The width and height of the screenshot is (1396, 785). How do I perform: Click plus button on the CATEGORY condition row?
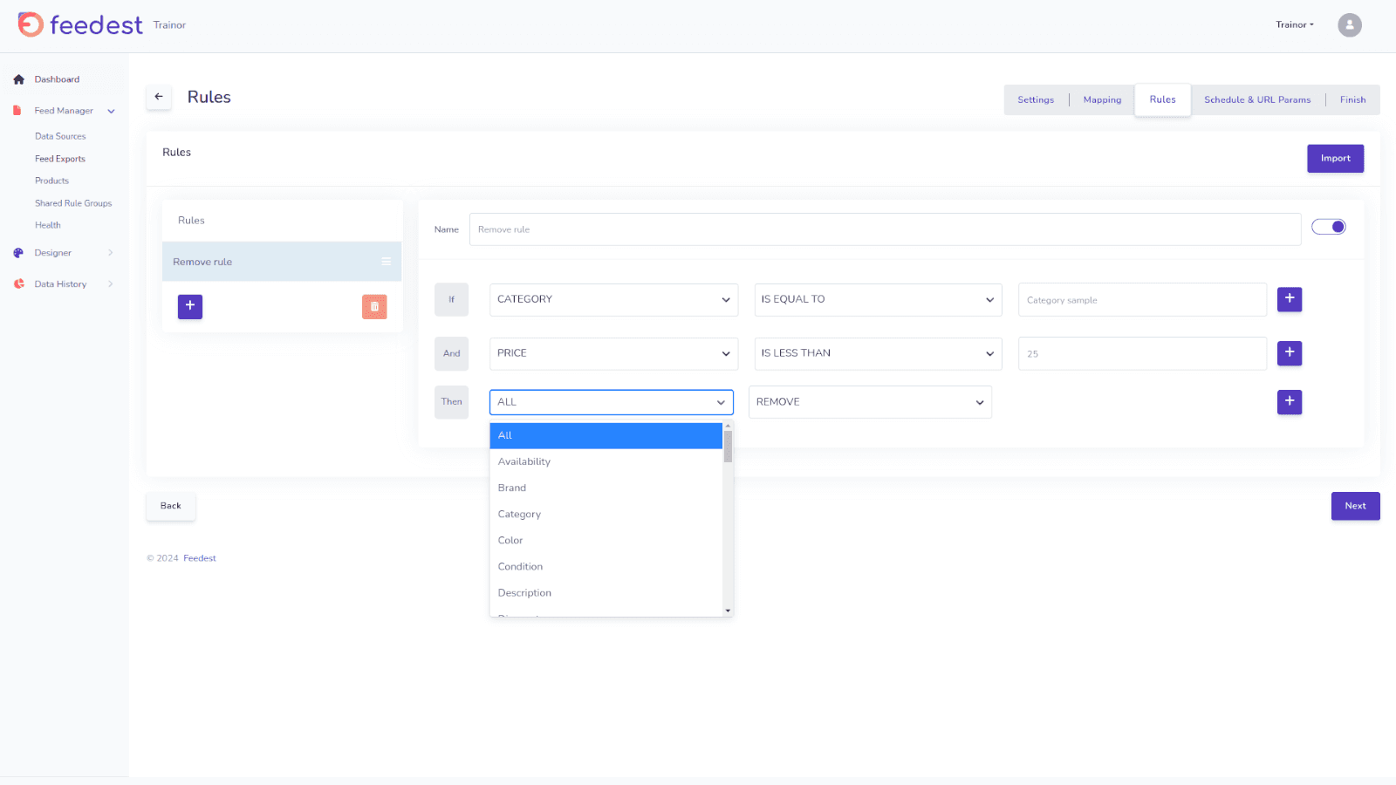(1289, 299)
